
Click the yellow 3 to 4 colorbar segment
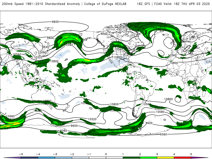[x=165, y=158]
